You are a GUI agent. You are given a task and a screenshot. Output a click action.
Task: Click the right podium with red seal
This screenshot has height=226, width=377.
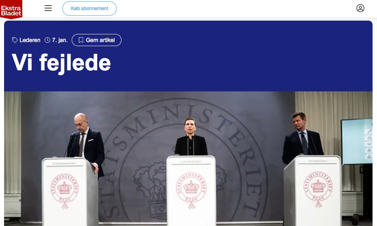[313, 190]
